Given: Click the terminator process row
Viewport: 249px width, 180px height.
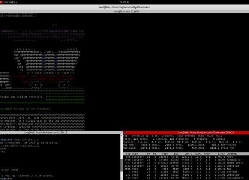Looking at the screenshot, I should [186, 160].
